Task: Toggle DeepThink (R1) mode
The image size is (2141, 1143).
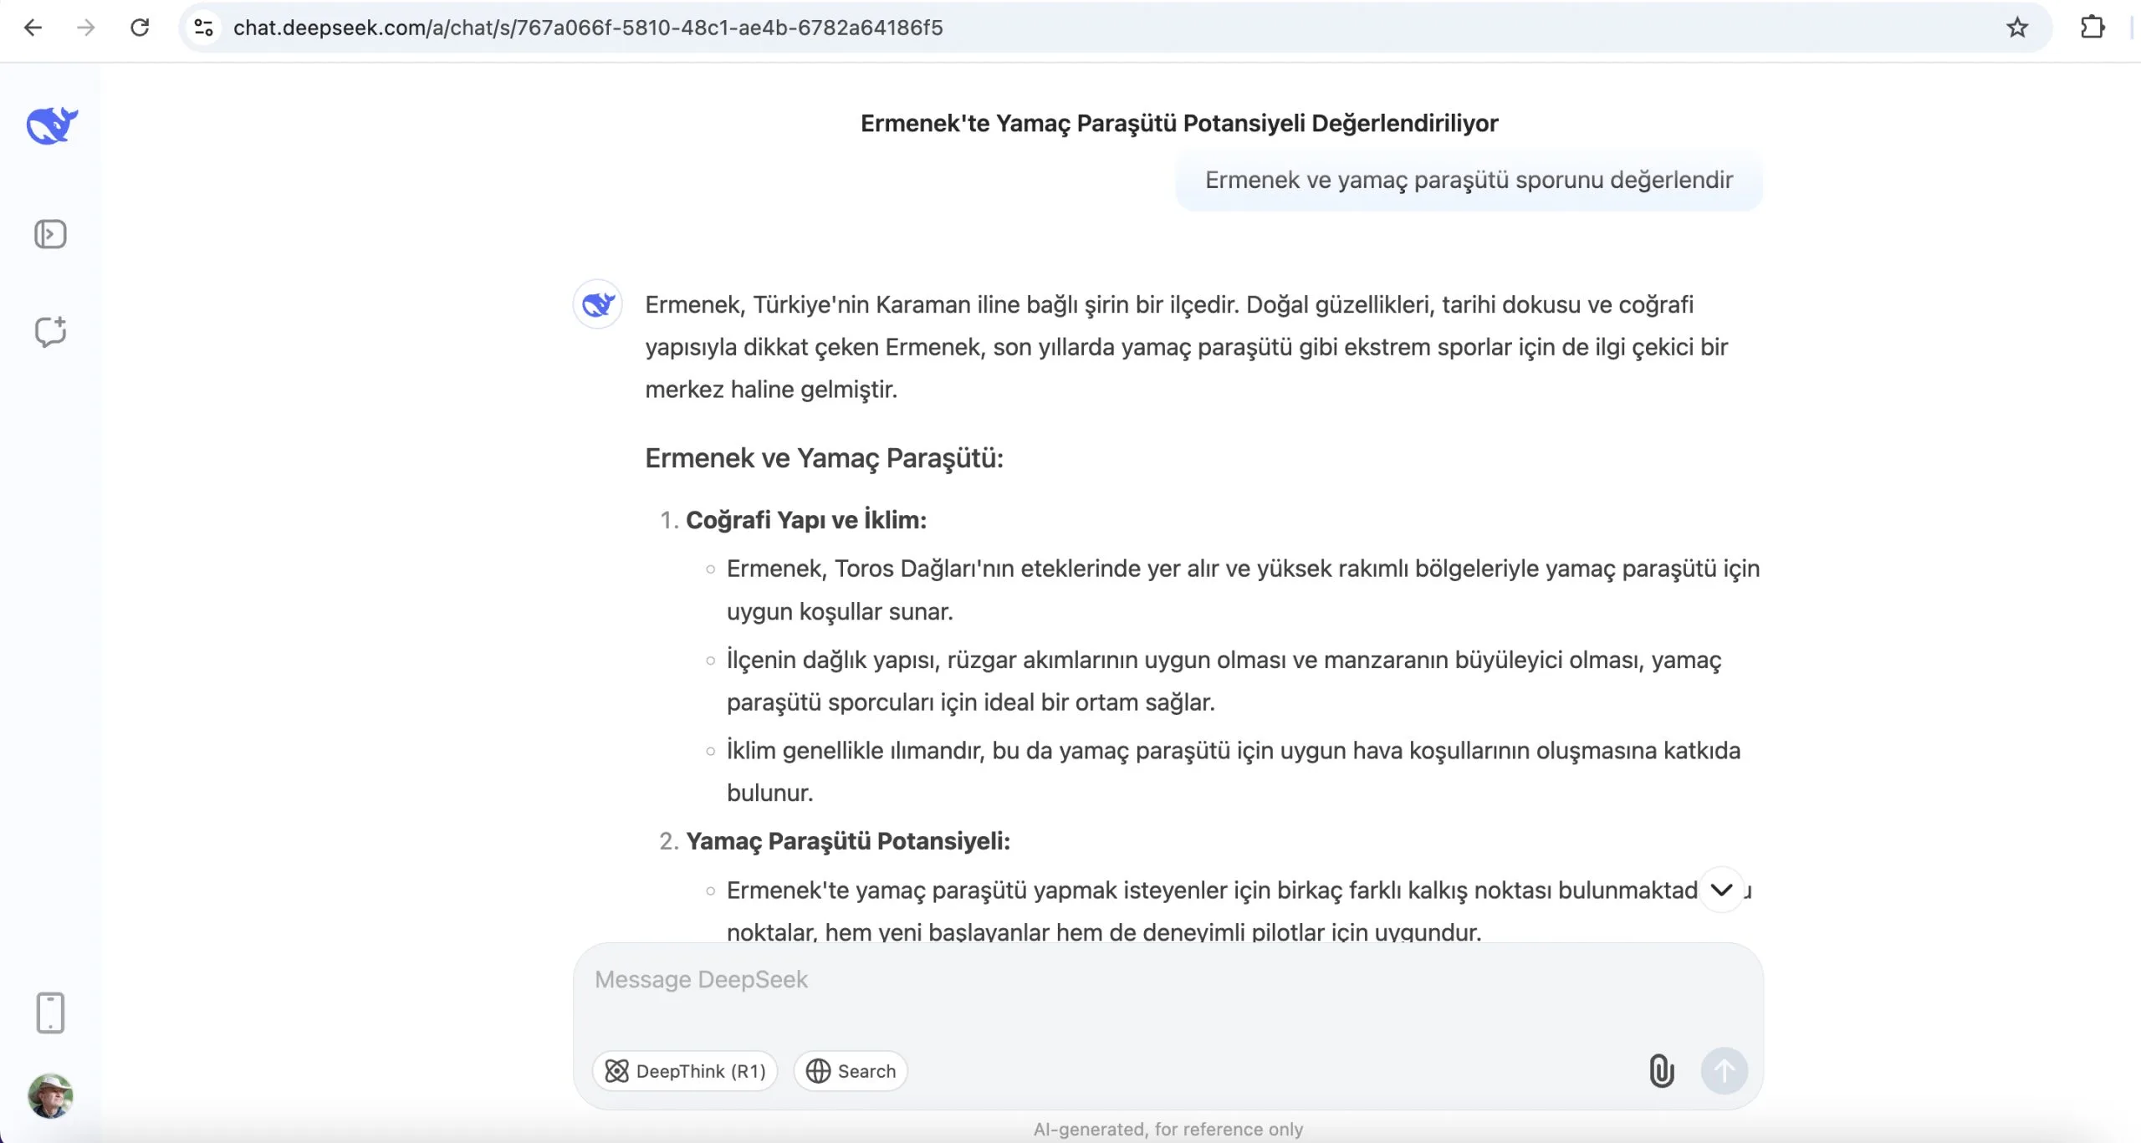Action: click(x=685, y=1071)
